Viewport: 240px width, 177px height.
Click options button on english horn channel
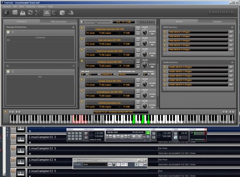pyautogui.click(x=152, y=34)
